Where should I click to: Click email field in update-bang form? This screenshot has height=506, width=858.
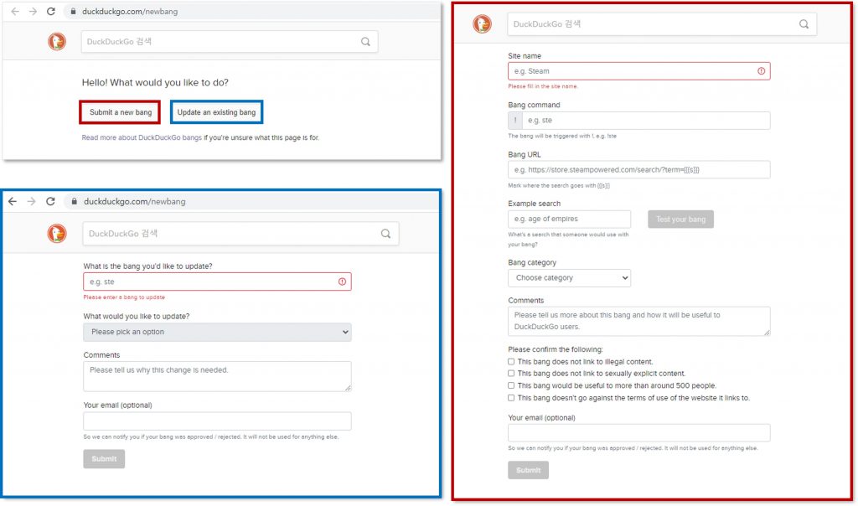(217, 421)
